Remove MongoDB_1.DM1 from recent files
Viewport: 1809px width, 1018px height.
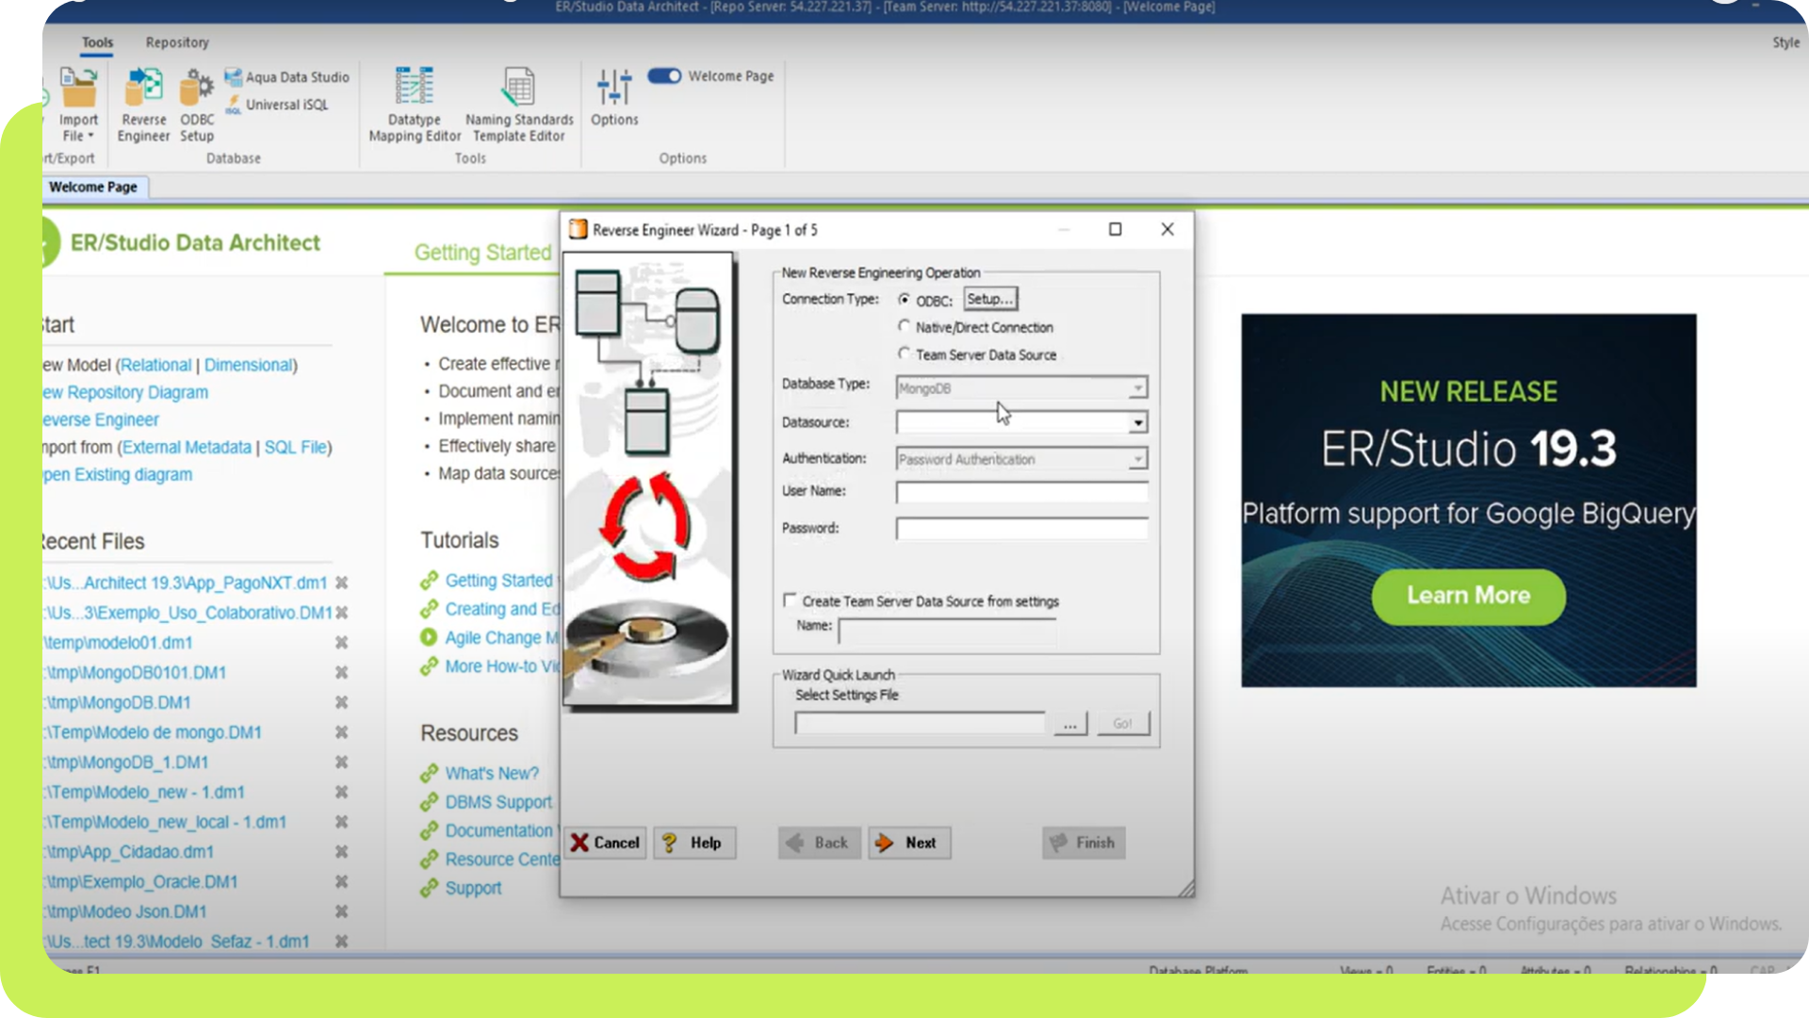[x=342, y=763]
